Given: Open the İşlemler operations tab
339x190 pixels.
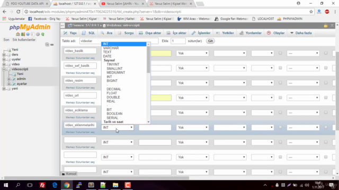Looking at the screenshot, I should tap(201, 33).
